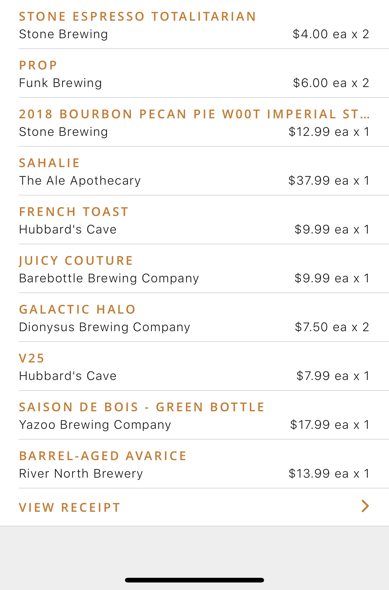Tap Dionysus Brewing Company name
This screenshot has height=590, width=389.
[x=105, y=327]
